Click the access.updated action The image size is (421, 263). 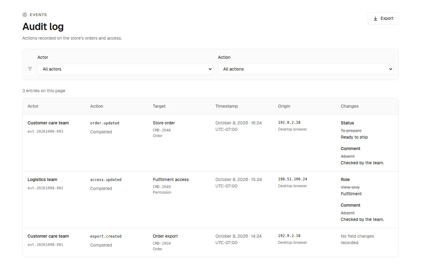click(106, 180)
